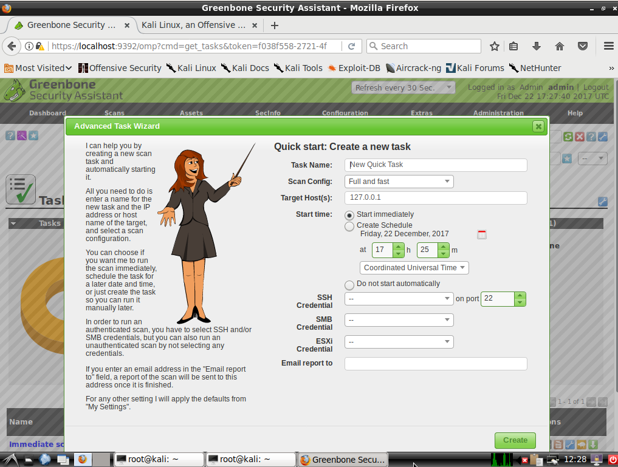Switch to the Kali Linux browser tab
Screen dimensions: 618x467
coord(193,25)
